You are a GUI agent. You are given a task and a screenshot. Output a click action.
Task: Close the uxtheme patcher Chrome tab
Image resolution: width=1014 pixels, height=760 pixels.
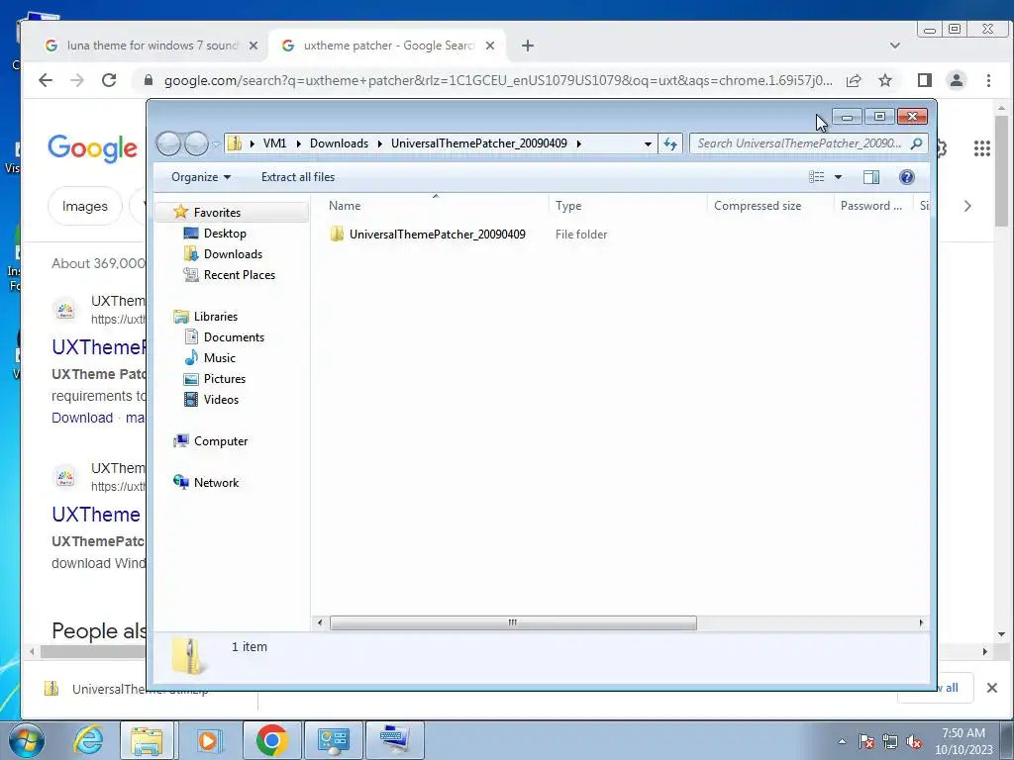click(489, 46)
